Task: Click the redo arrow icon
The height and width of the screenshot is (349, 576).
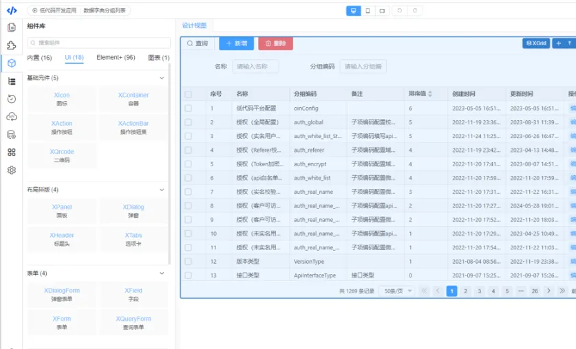Action: tap(415, 10)
